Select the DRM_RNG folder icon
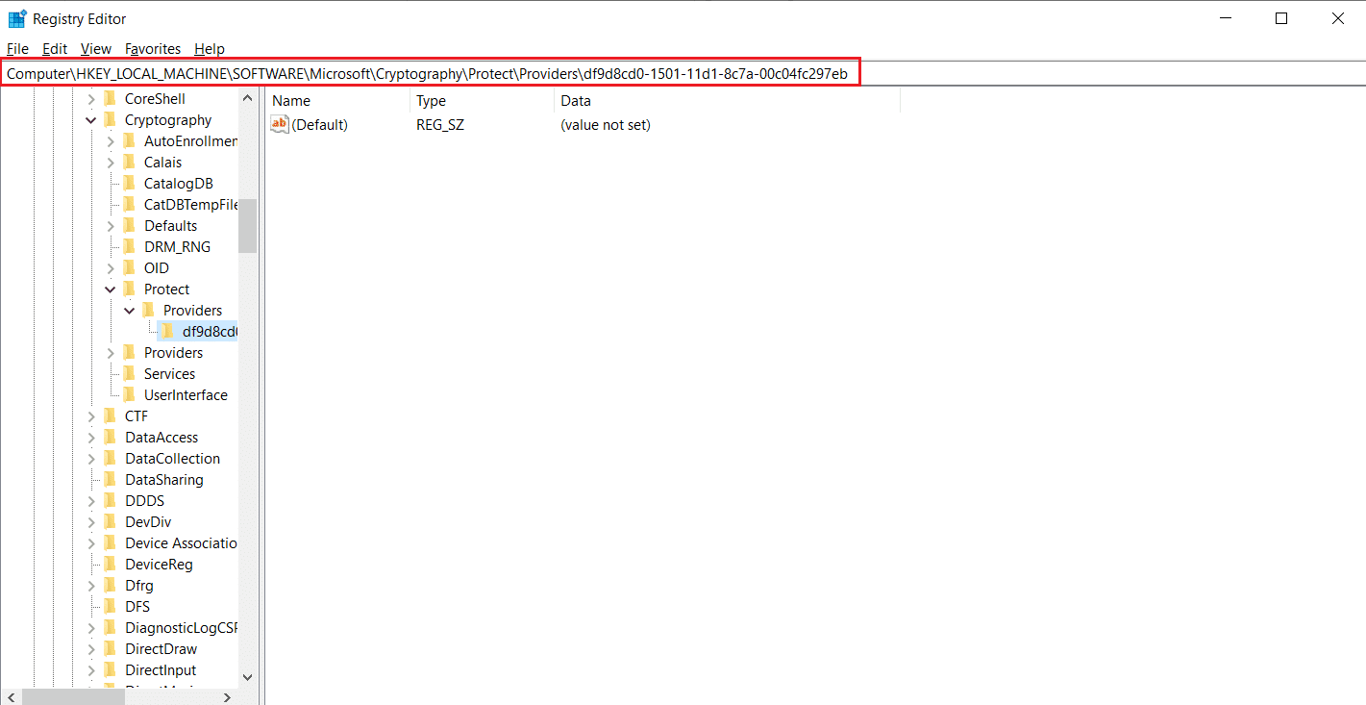This screenshot has height=705, width=1366. click(x=129, y=246)
